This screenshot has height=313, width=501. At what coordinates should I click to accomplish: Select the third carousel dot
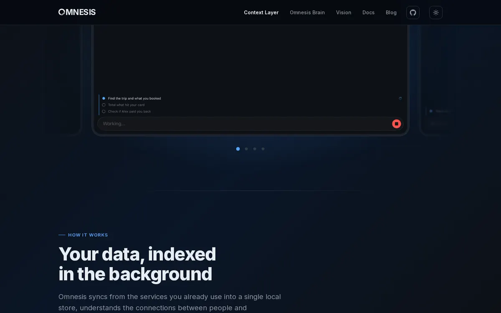(x=255, y=149)
